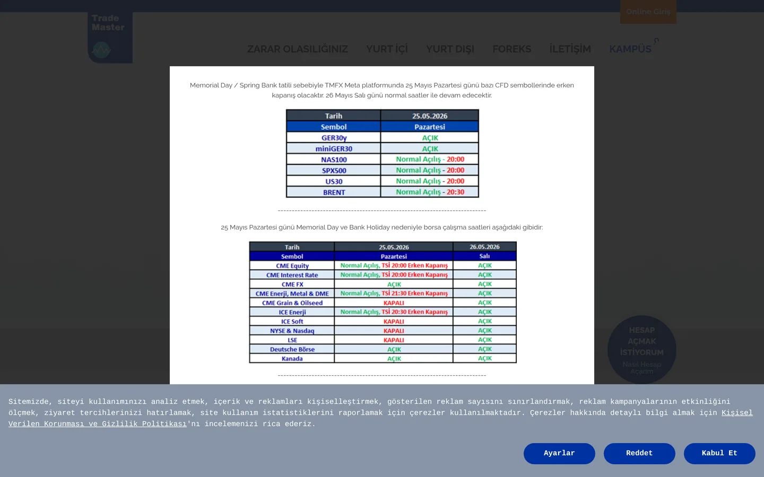Accept cookies with Kabul Et
Screen dimensions: 764x477
719,454
